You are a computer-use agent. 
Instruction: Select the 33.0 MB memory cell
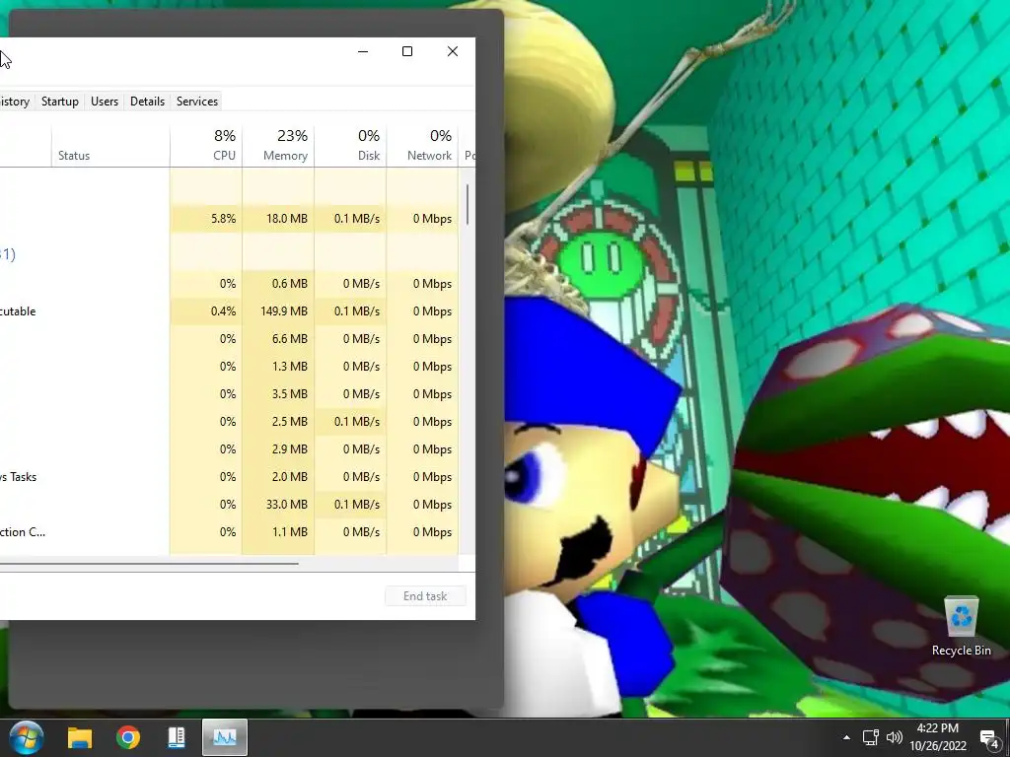coord(278,504)
